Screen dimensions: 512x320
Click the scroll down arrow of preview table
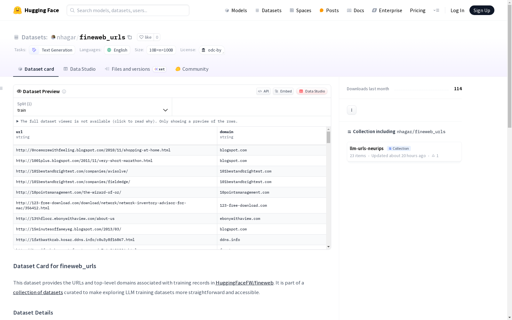(328, 247)
